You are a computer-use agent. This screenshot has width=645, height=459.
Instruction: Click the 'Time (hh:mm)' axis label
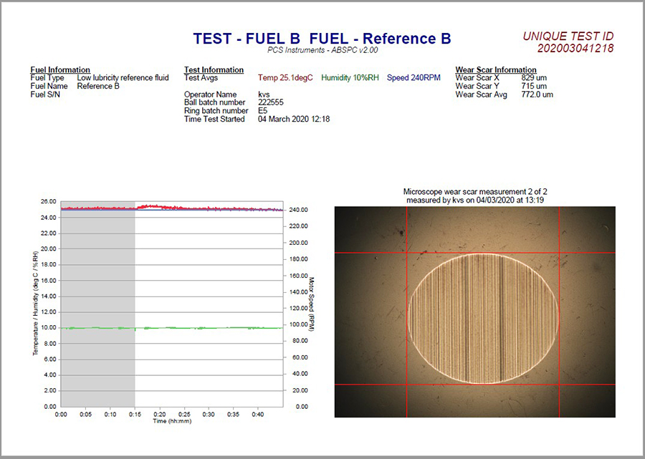click(172, 421)
